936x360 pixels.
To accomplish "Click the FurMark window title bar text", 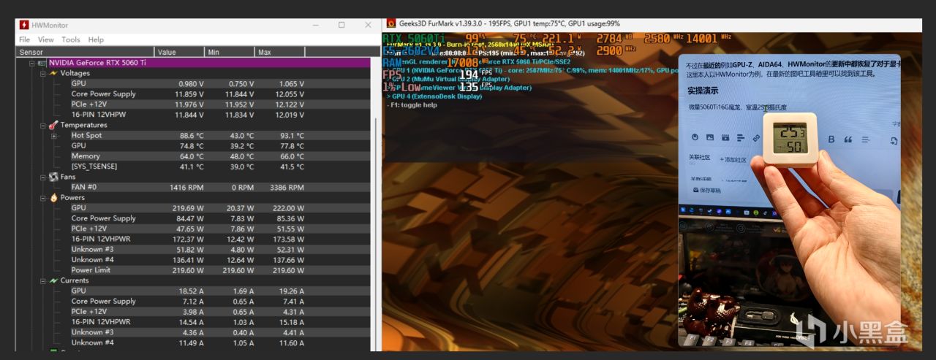I will (x=510, y=23).
